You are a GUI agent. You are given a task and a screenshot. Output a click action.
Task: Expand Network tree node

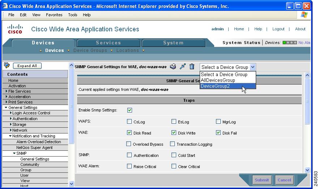click(x=11, y=130)
